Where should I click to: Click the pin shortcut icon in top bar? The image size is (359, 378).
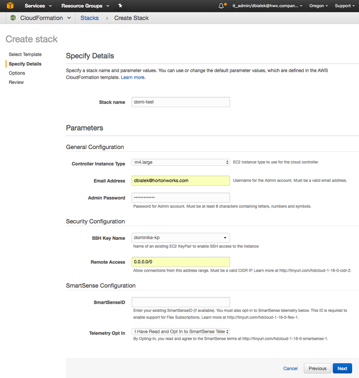click(120, 6)
